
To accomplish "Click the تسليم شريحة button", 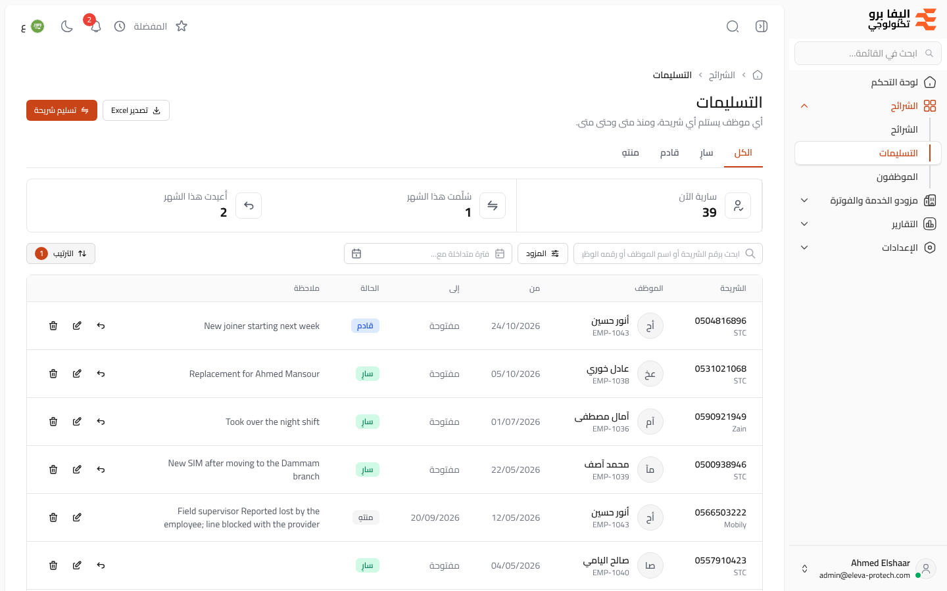I will click(62, 110).
